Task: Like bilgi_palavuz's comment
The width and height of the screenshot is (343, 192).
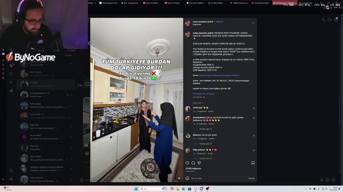Action: coord(254,150)
